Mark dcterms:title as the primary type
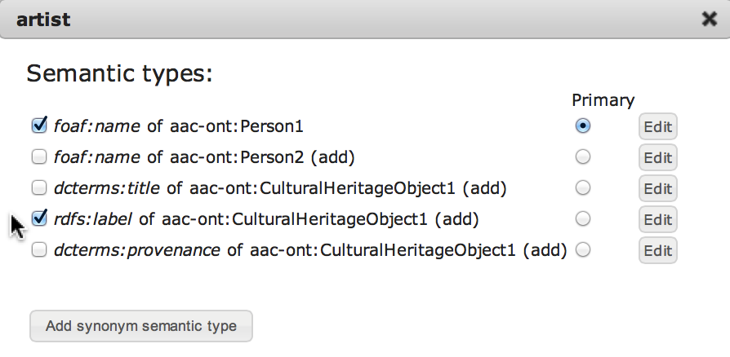Image resolution: width=730 pixels, height=357 pixels. [x=583, y=187]
